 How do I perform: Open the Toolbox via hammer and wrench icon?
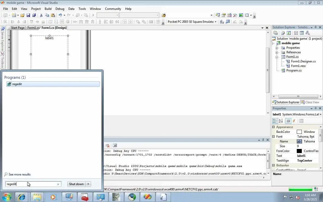pos(235,15)
